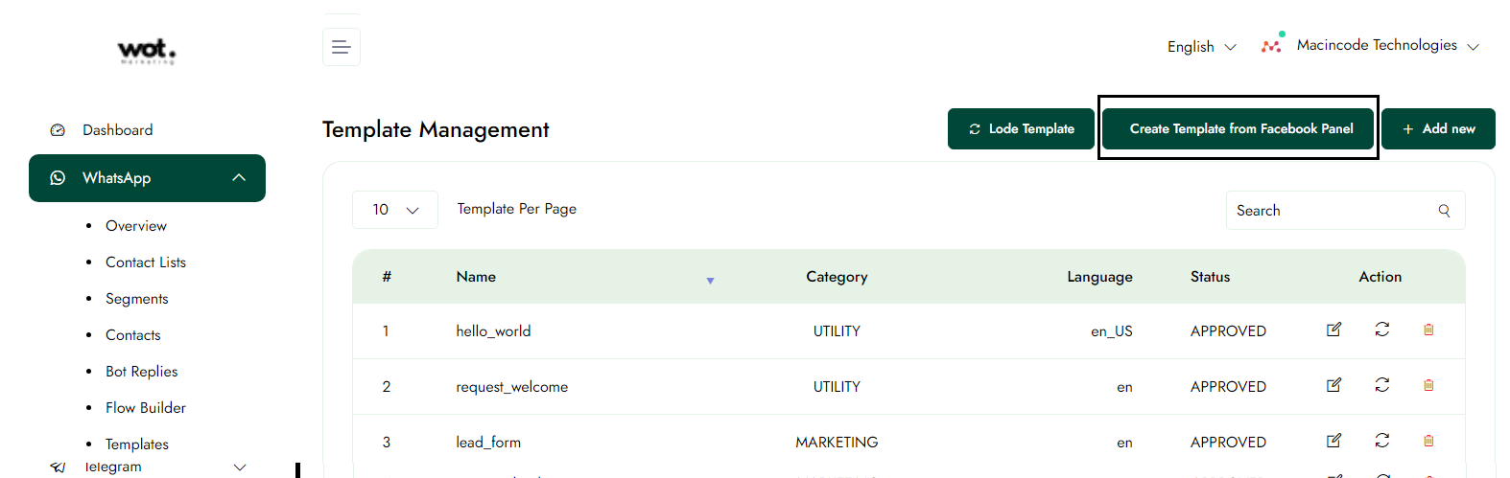Viewport: 1510px width, 478px height.
Task: Open Dashboard from the sidebar
Action: click(117, 130)
